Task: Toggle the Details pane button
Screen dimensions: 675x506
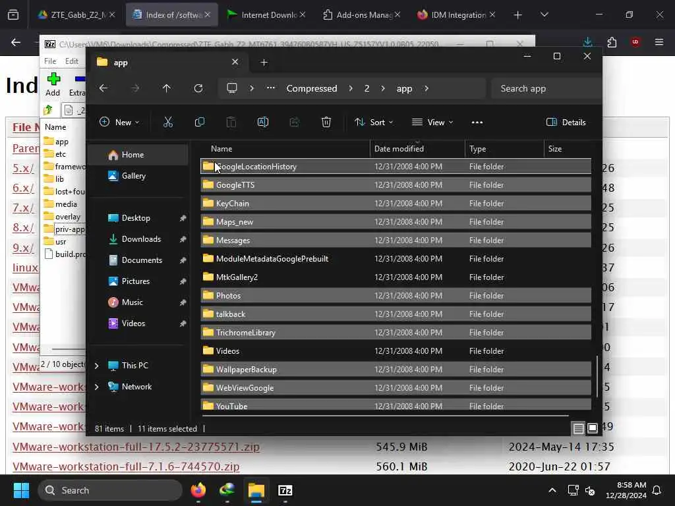Action: pyautogui.click(x=566, y=122)
